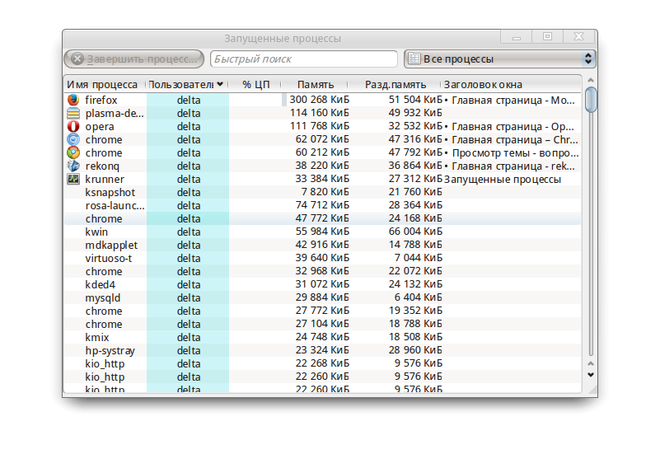Image resolution: width=660 pixels, height=468 pixels.
Task: Click the colored Chrome icon, 60 212 КиБ row
Action: point(73,152)
